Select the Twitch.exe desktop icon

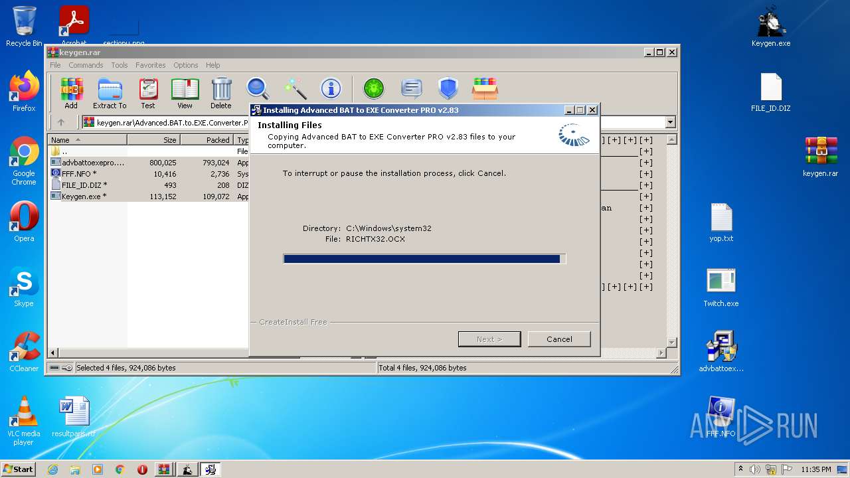click(721, 287)
